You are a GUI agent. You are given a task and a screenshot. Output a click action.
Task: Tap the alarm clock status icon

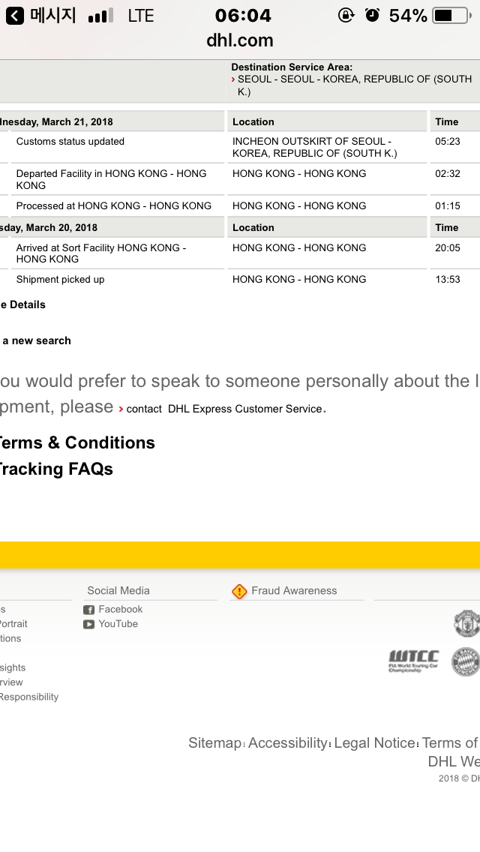[x=372, y=15]
